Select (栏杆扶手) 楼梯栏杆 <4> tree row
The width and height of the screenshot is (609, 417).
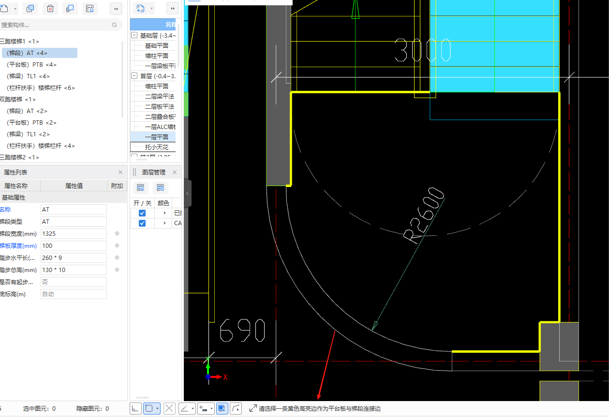(x=41, y=146)
